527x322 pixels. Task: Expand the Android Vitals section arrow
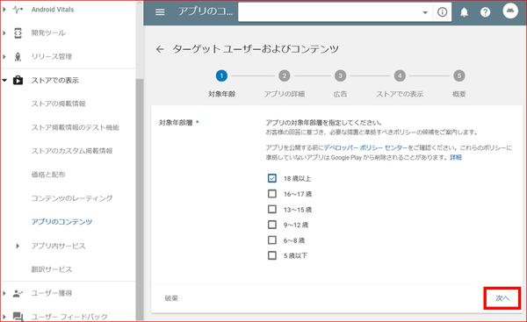click(x=4, y=10)
